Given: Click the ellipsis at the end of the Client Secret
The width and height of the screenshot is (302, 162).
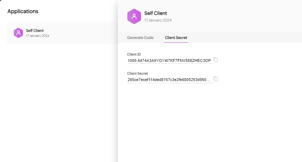Looking at the screenshot, I should coord(209,80).
